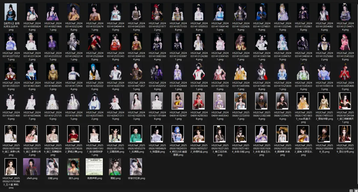Select file HS2ChaF_20240314113325469.png
358x192 pixels.
click(282, 12)
